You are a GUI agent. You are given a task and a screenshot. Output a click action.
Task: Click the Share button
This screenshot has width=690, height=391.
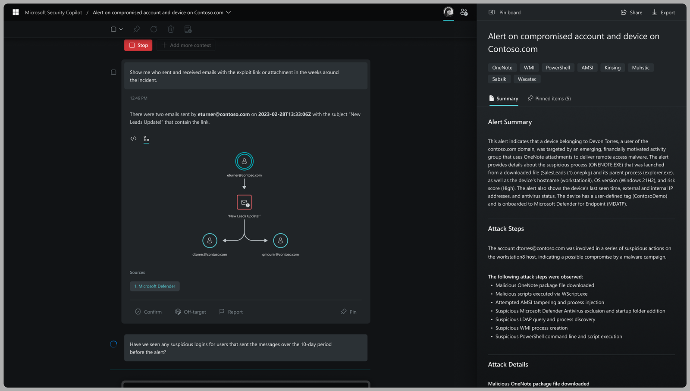631,13
